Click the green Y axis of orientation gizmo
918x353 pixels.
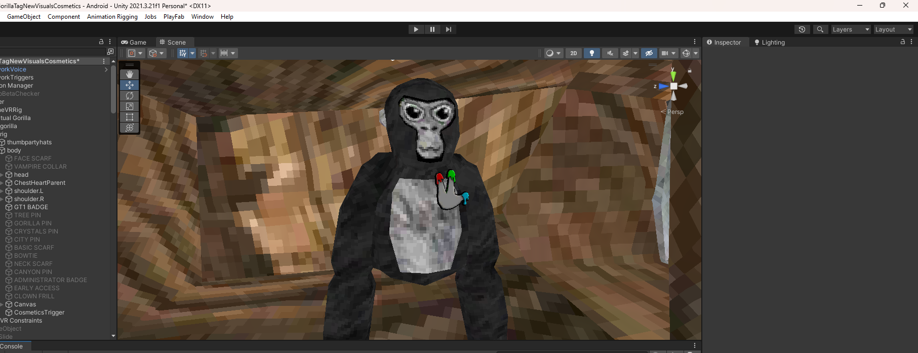point(673,75)
